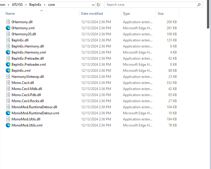The height and width of the screenshot is (169, 211).
Task: Click the Edge icon beside 0Harmony.xml
Action: 8,28
